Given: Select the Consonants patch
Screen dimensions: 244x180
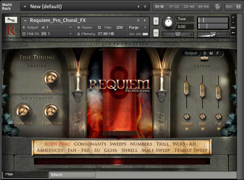Looking at the screenshot, I should [90, 144].
